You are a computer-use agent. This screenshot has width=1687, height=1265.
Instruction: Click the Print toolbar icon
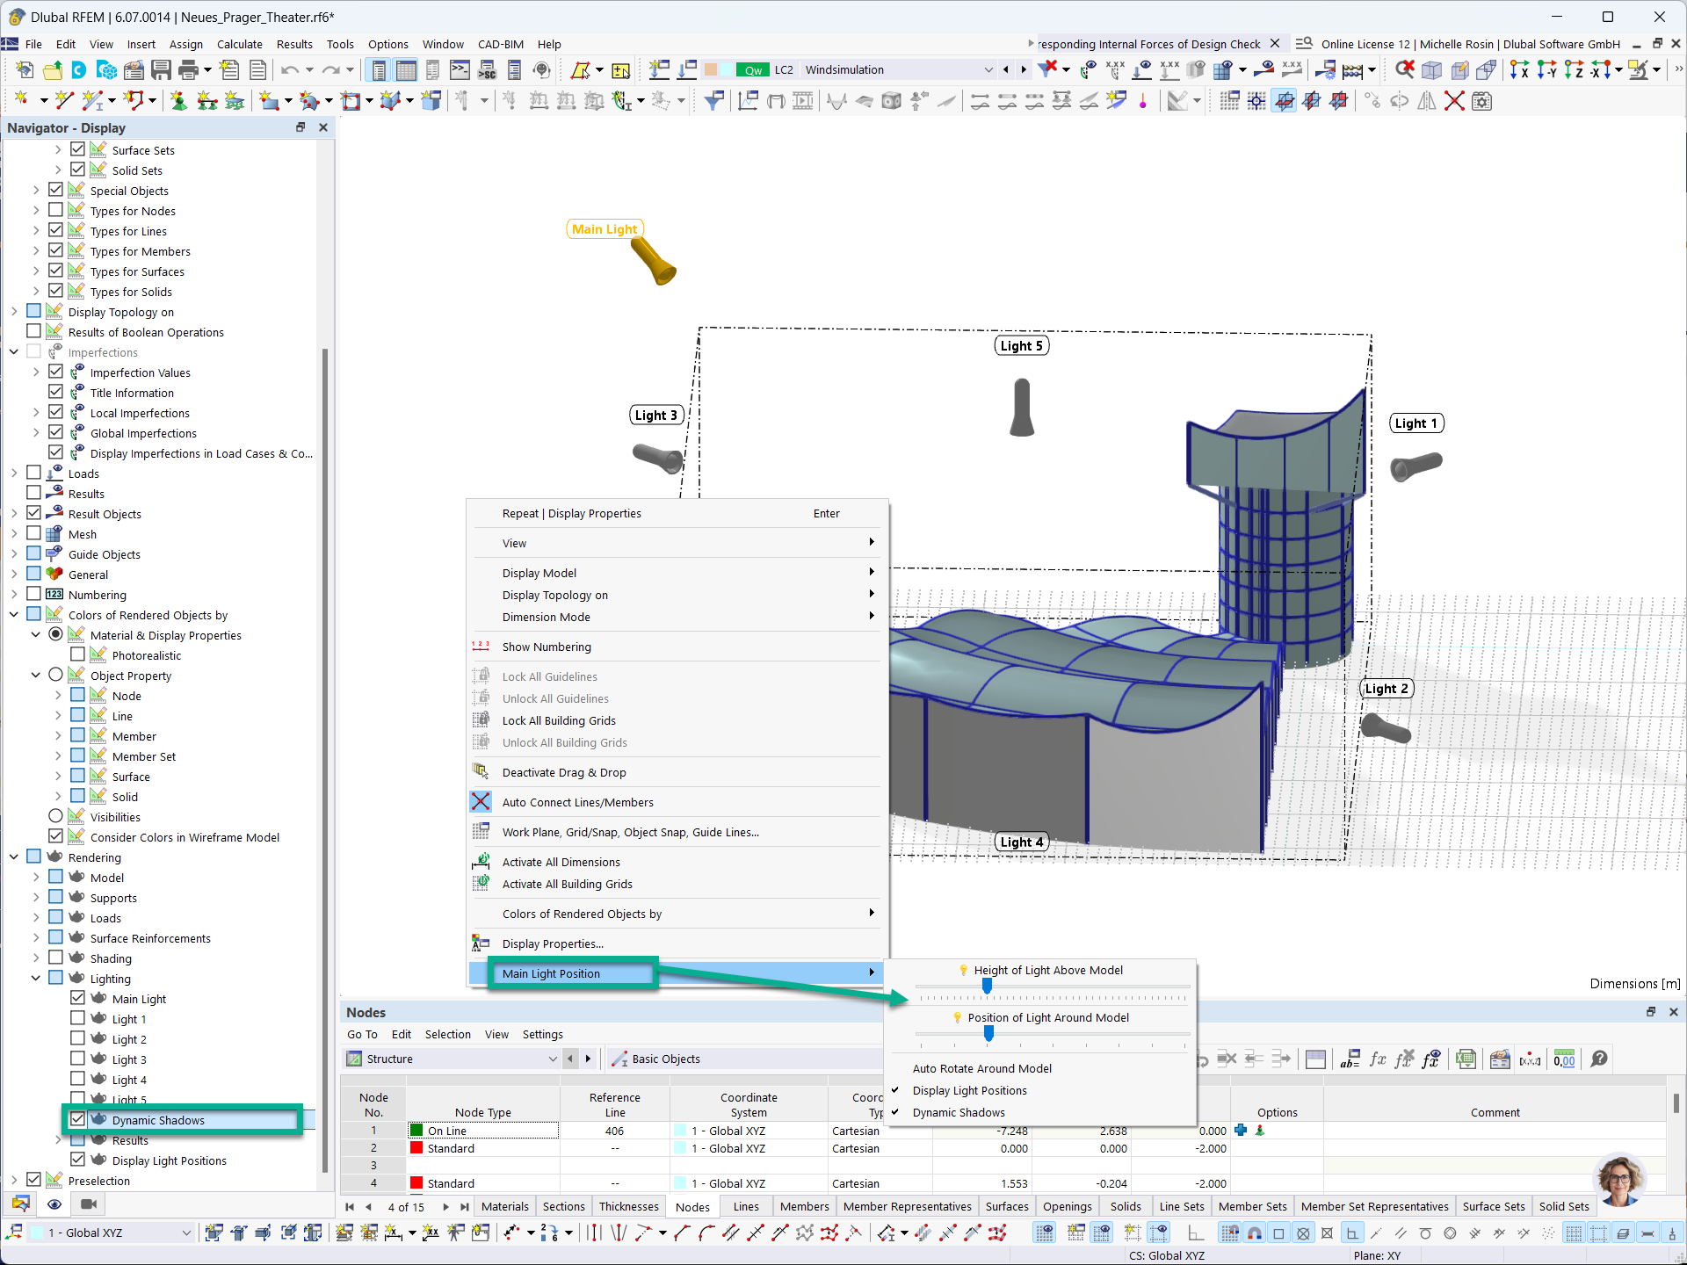(x=188, y=70)
